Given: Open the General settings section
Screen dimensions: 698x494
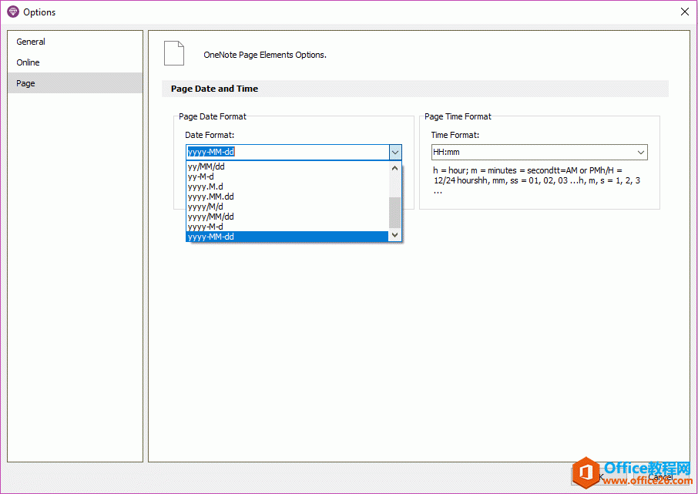Looking at the screenshot, I should tap(31, 42).
